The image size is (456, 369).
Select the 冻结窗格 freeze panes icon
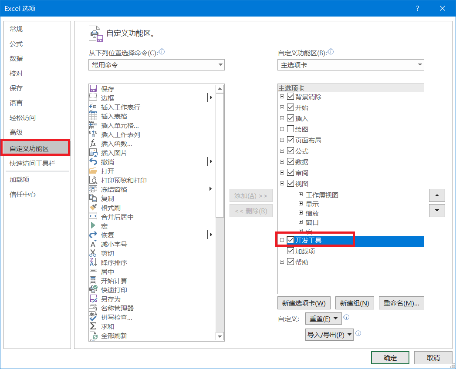tap(93, 189)
